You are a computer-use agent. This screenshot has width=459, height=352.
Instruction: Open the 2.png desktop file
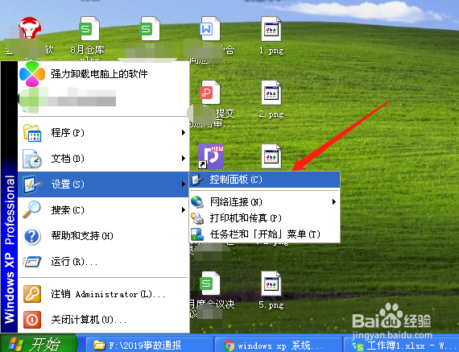pyautogui.click(x=271, y=93)
